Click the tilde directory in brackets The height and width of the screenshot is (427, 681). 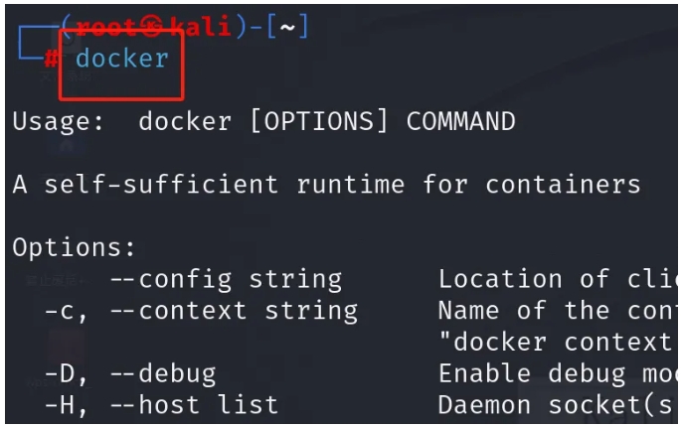pos(287,28)
